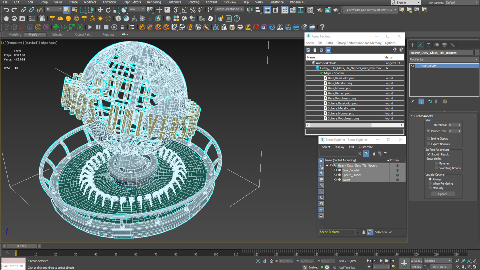Open the Hierarchy panel tab icon
480x270 pixels.
click(x=428, y=45)
